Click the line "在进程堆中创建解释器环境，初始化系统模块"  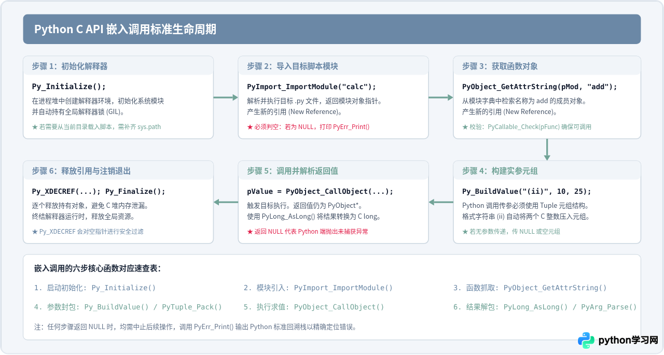(98, 101)
